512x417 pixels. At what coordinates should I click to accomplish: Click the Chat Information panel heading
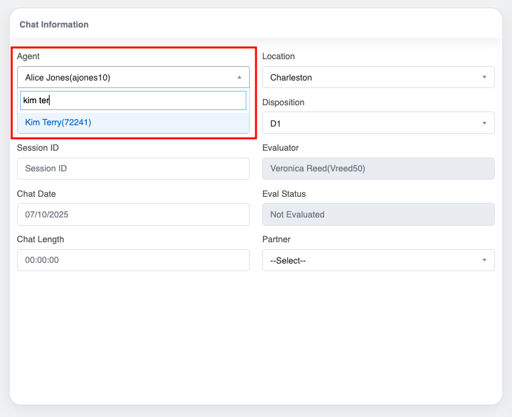pyautogui.click(x=54, y=25)
